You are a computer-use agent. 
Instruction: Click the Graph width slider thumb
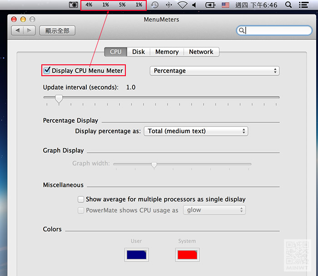point(154,165)
